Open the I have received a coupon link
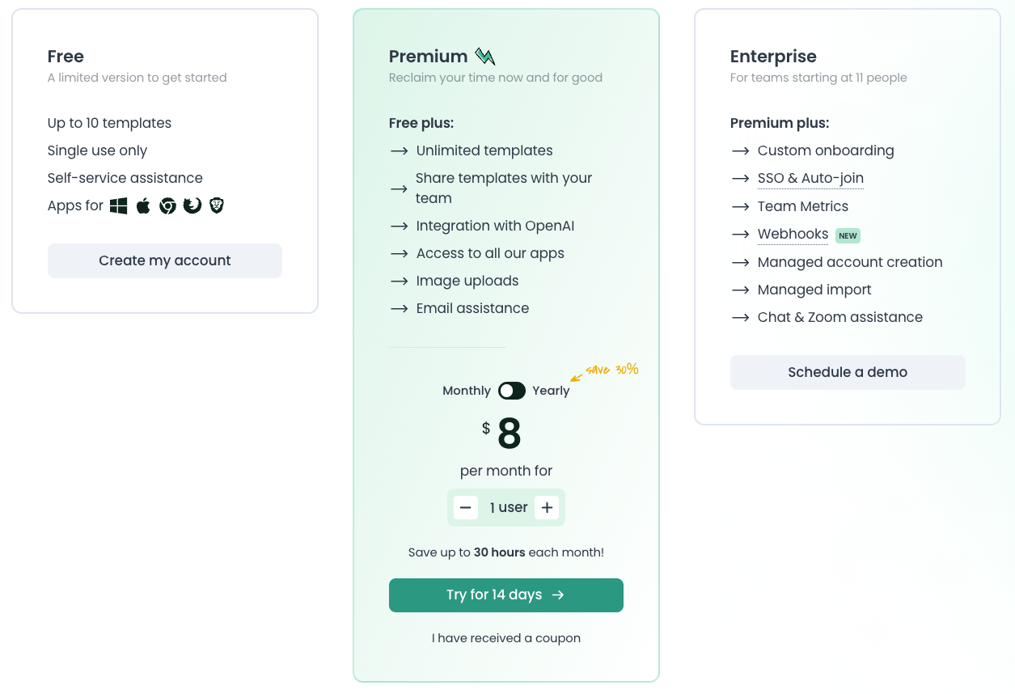Image resolution: width=1015 pixels, height=694 pixels. pyautogui.click(x=505, y=638)
